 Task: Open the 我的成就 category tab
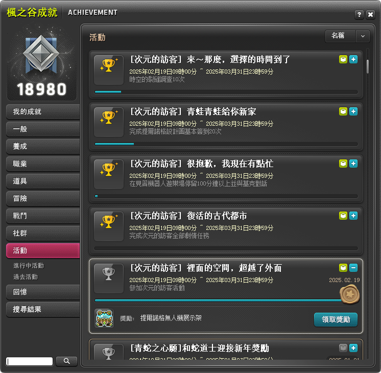(x=43, y=111)
